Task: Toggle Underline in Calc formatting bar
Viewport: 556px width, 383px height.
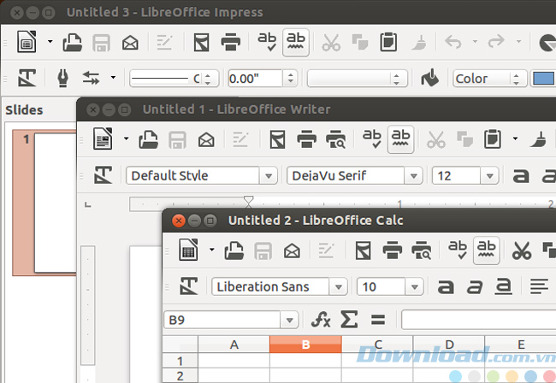Action: point(504,286)
